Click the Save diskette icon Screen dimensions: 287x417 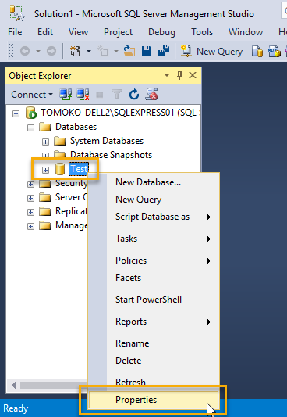[x=147, y=51]
